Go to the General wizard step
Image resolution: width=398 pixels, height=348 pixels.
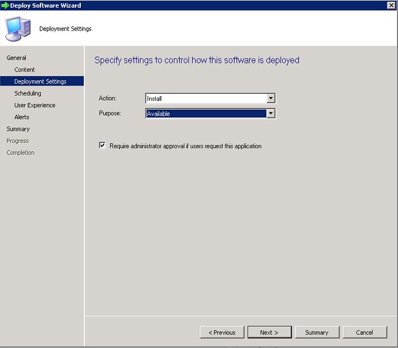[x=16, y=57]
